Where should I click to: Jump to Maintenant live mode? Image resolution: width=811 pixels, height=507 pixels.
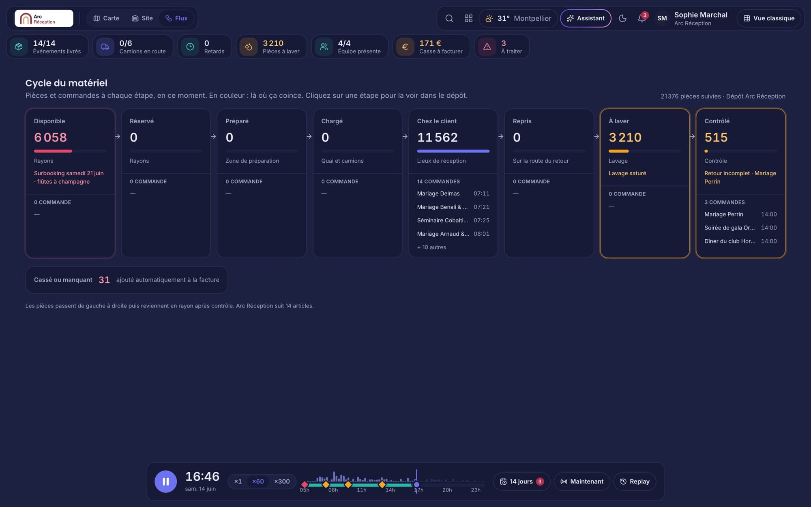[x=581, y=481]
